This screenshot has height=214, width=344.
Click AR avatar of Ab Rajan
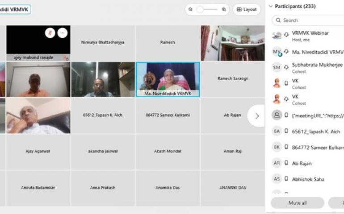[277, 163]
